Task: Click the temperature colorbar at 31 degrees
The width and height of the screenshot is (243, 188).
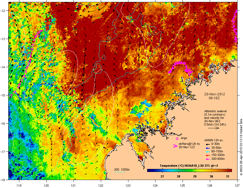Action: tap(228, 170)
